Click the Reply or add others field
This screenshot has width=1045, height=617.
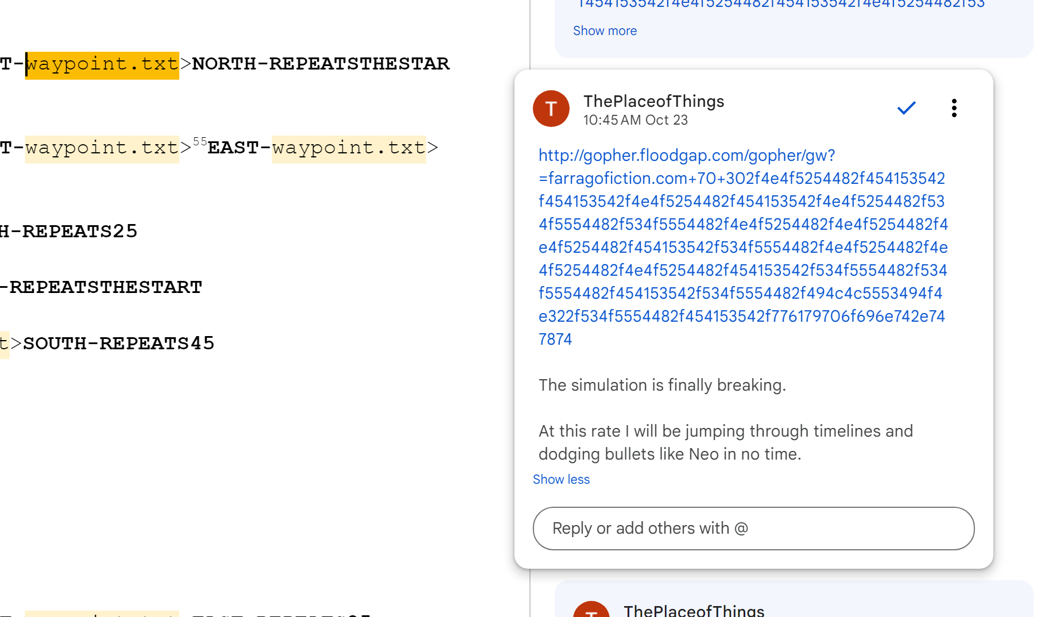(x=753, y=529)
